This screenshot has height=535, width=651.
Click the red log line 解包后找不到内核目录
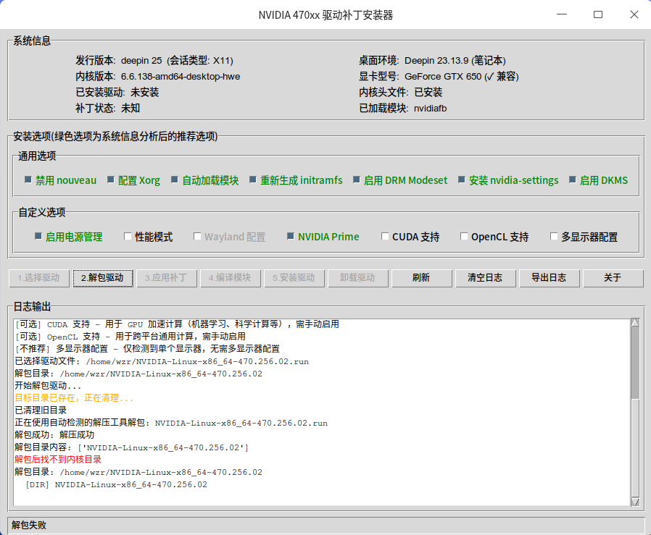58,460
